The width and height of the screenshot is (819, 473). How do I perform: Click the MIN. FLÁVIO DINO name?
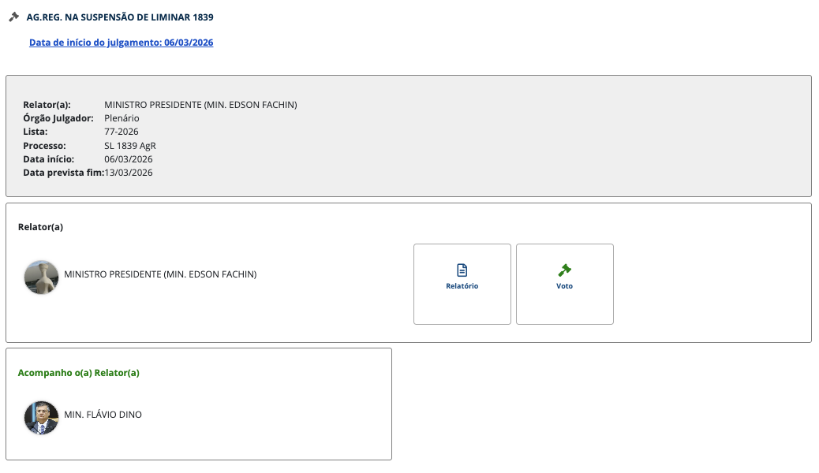tap(103, 415)
